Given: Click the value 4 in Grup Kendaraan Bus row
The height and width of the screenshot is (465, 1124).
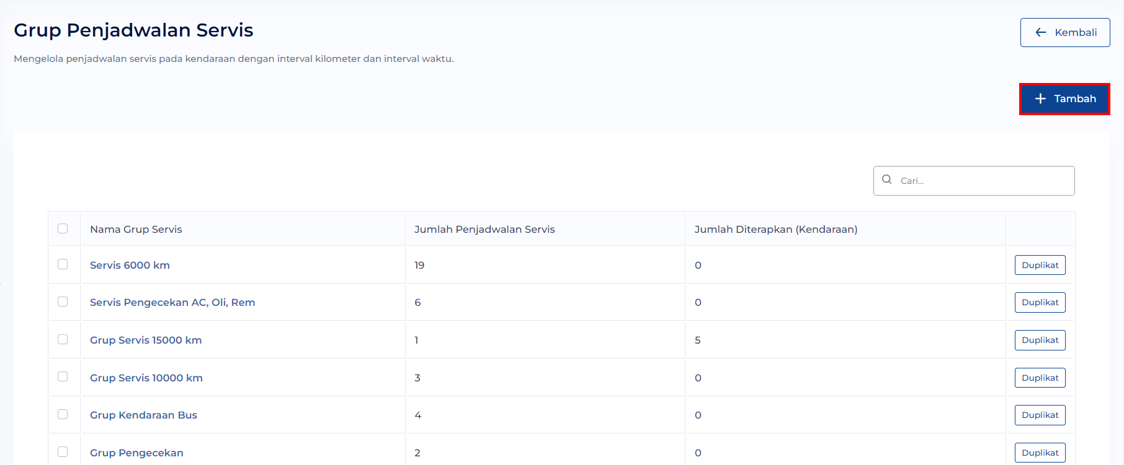Looking at the screenshot, I should tap(418, 415).
